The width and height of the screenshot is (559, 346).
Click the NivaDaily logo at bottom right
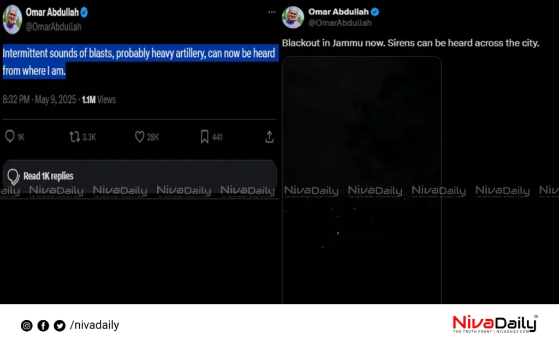[495, 324]
